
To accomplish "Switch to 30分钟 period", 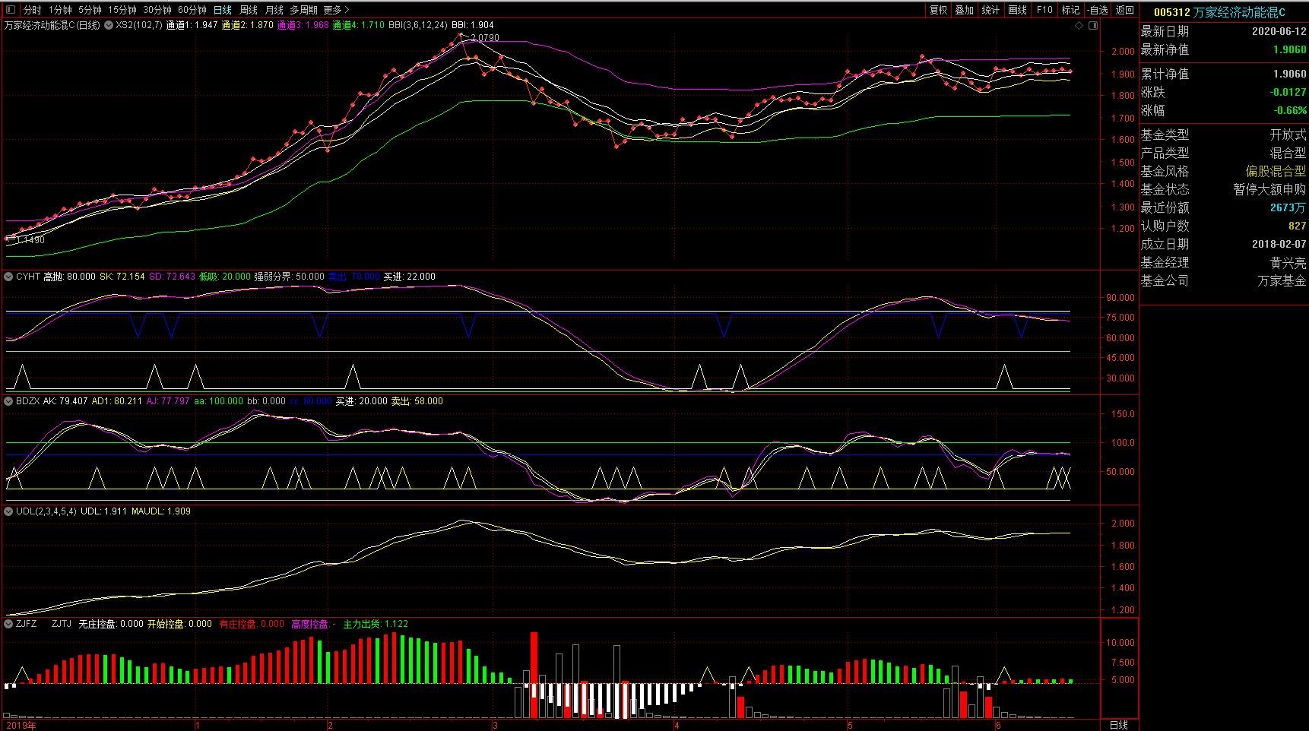I will [x=157, y=10].
